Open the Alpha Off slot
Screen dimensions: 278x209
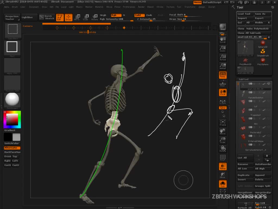(x=12, y=66)
